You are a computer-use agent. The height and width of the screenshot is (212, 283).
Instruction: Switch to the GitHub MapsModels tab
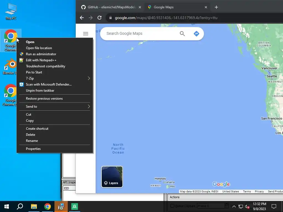pos(111,7)
